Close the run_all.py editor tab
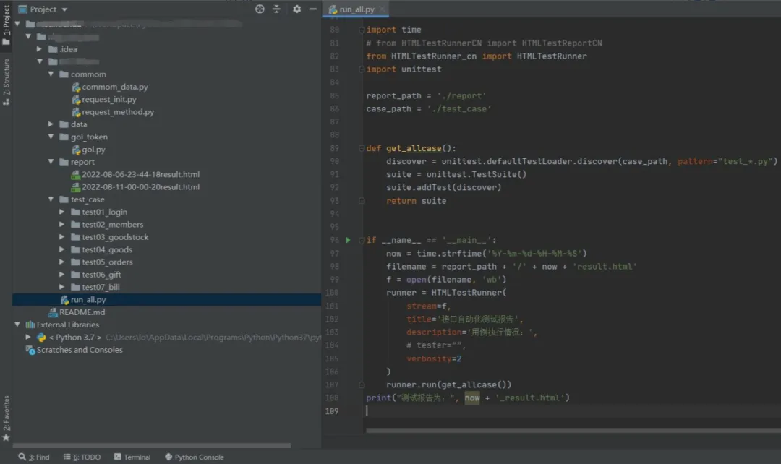781x464 pixels. tap(382, 9)
